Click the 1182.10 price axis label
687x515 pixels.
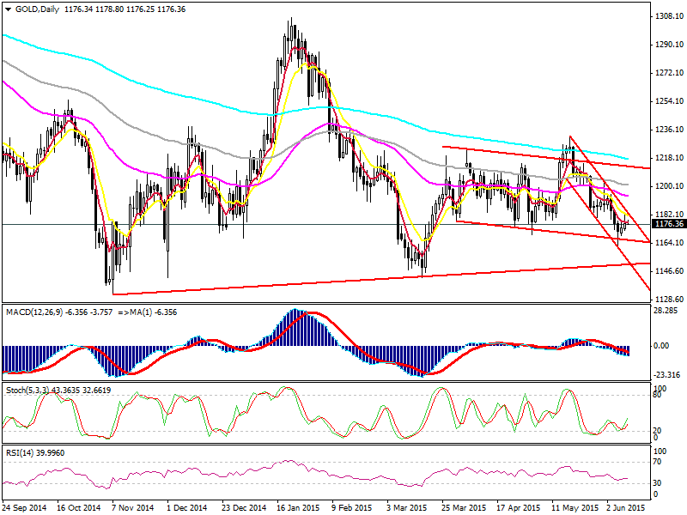(x=670, y=214)
